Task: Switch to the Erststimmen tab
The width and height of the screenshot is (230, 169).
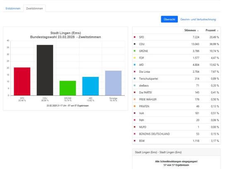Action: pyautogui.click(x=13, y=9)
